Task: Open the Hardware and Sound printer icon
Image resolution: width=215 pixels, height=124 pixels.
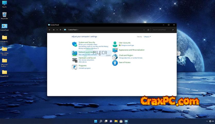Action: 74,60
